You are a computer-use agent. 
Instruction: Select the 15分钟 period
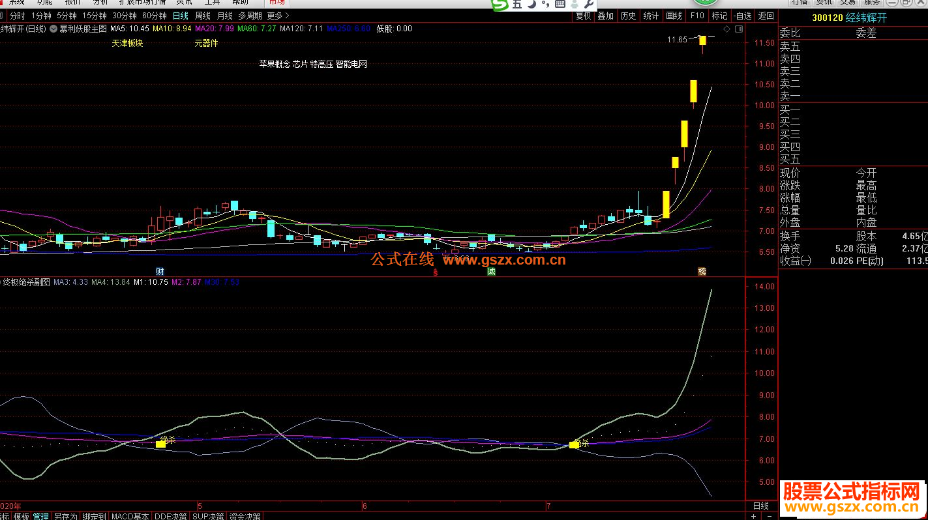point(95,16)
